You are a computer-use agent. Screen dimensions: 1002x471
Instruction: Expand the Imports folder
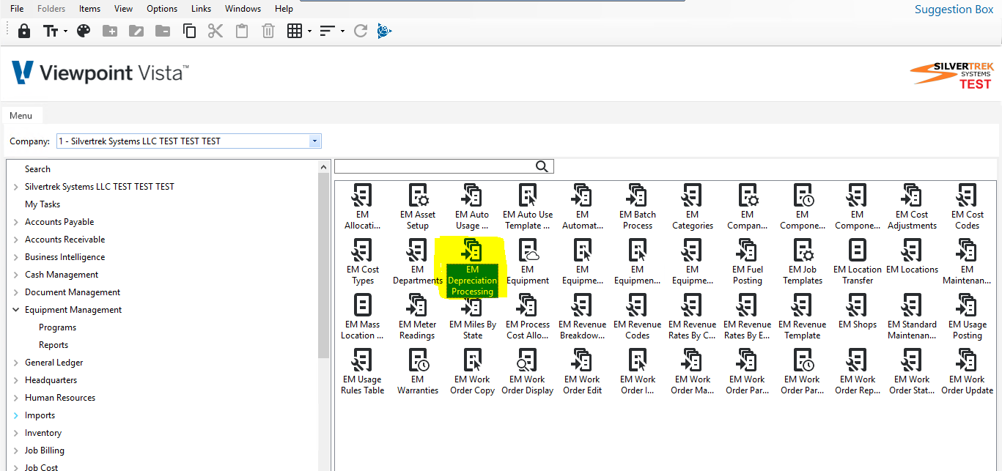tap(16, 415)
